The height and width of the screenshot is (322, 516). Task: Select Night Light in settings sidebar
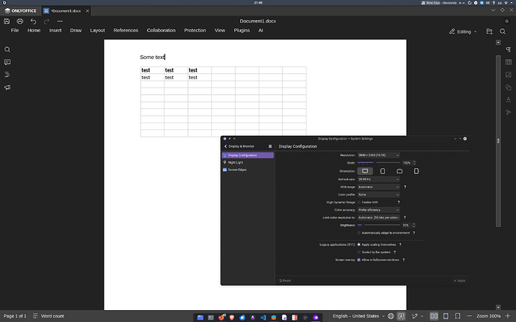pos(248,162)
